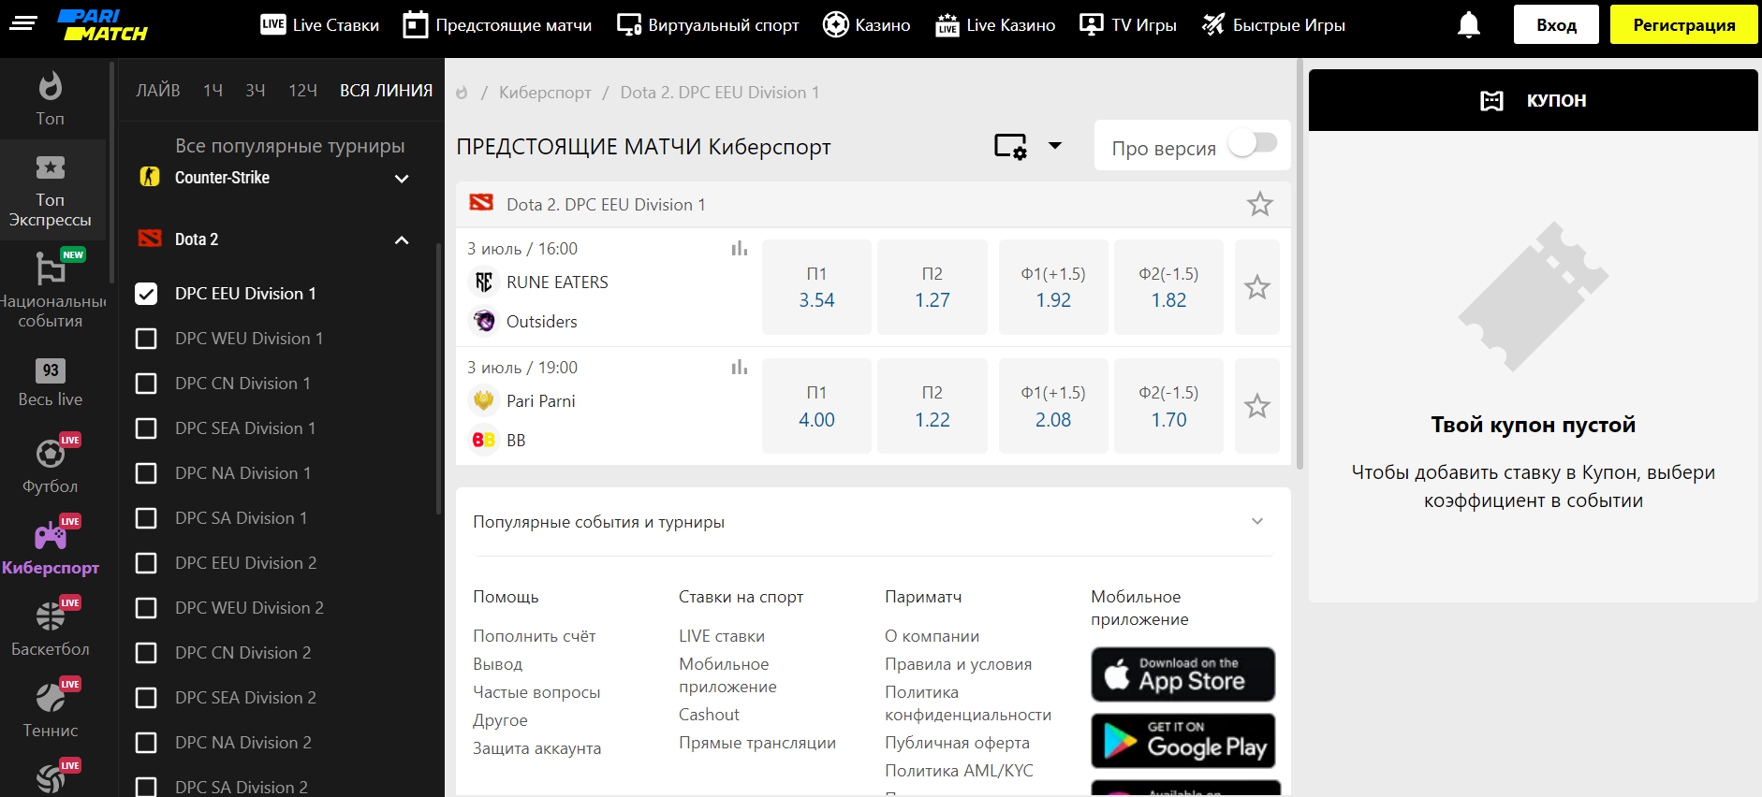Open the Google Play download badge
The width and height of the screenshot is (1762, 797).
pos(1183,741)
